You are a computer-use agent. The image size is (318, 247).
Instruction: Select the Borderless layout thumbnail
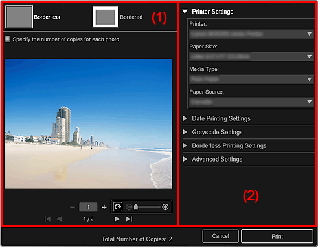19,17
